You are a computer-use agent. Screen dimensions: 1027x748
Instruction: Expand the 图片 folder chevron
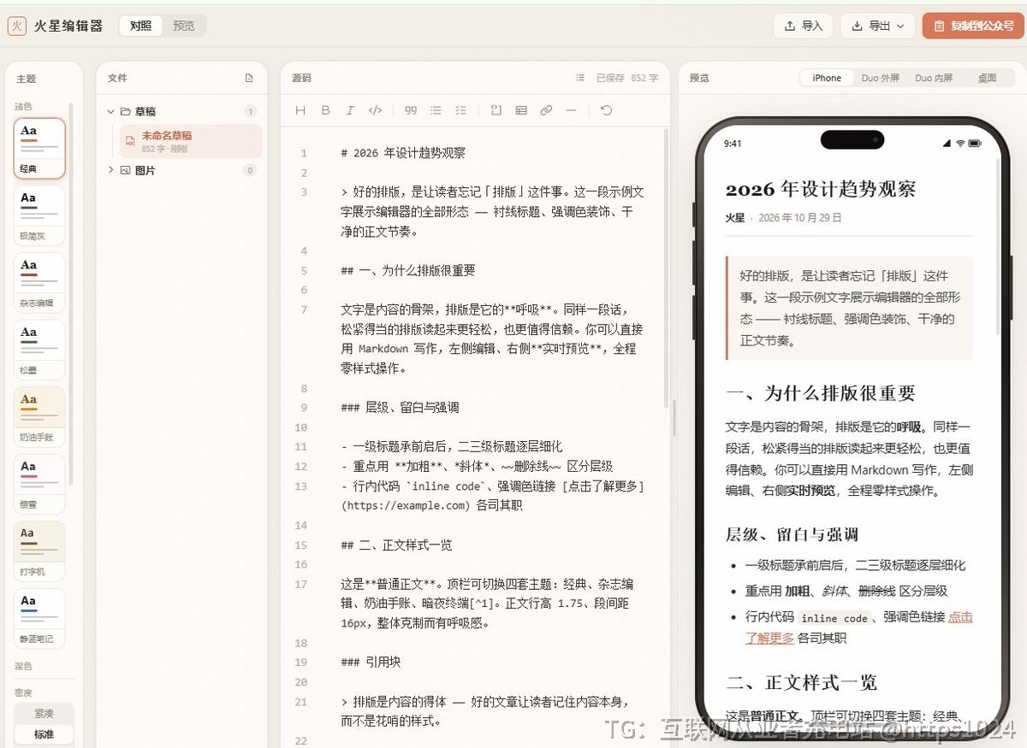[x=110, y=170]
